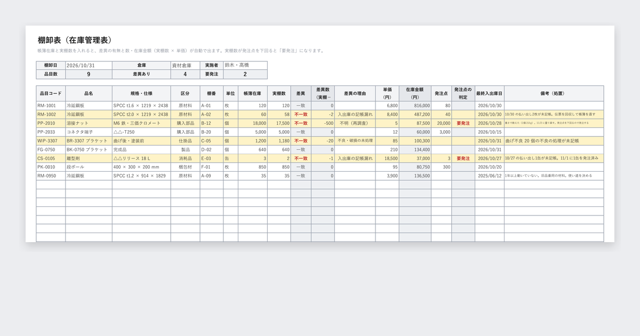Image resolution: width=640 pixels, height=336 pixels.
Task: Click the 差異あり count value 4
Action: tap(185, 75)
